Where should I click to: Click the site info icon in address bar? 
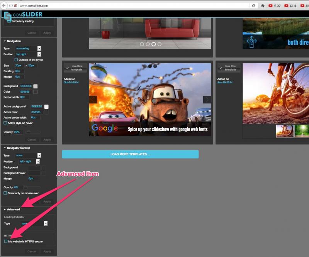(x=10, y=5)
